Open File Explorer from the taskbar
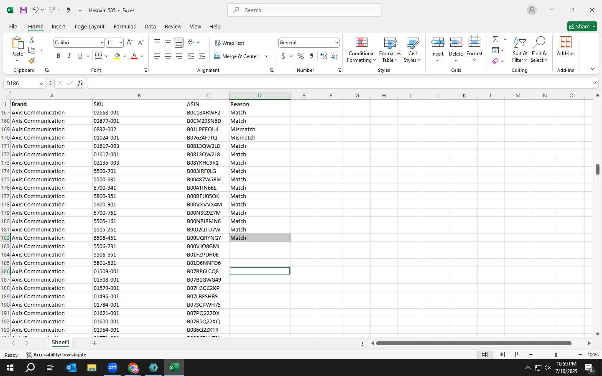This screenshot has height=376, width=602. pos(92,368)
